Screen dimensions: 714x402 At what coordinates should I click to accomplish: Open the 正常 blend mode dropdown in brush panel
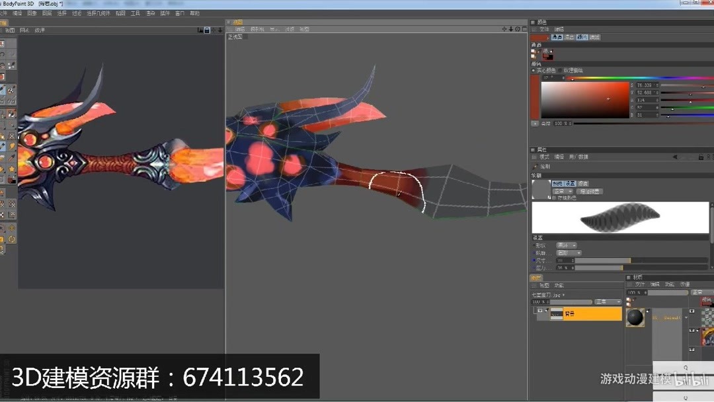[561, 190]
